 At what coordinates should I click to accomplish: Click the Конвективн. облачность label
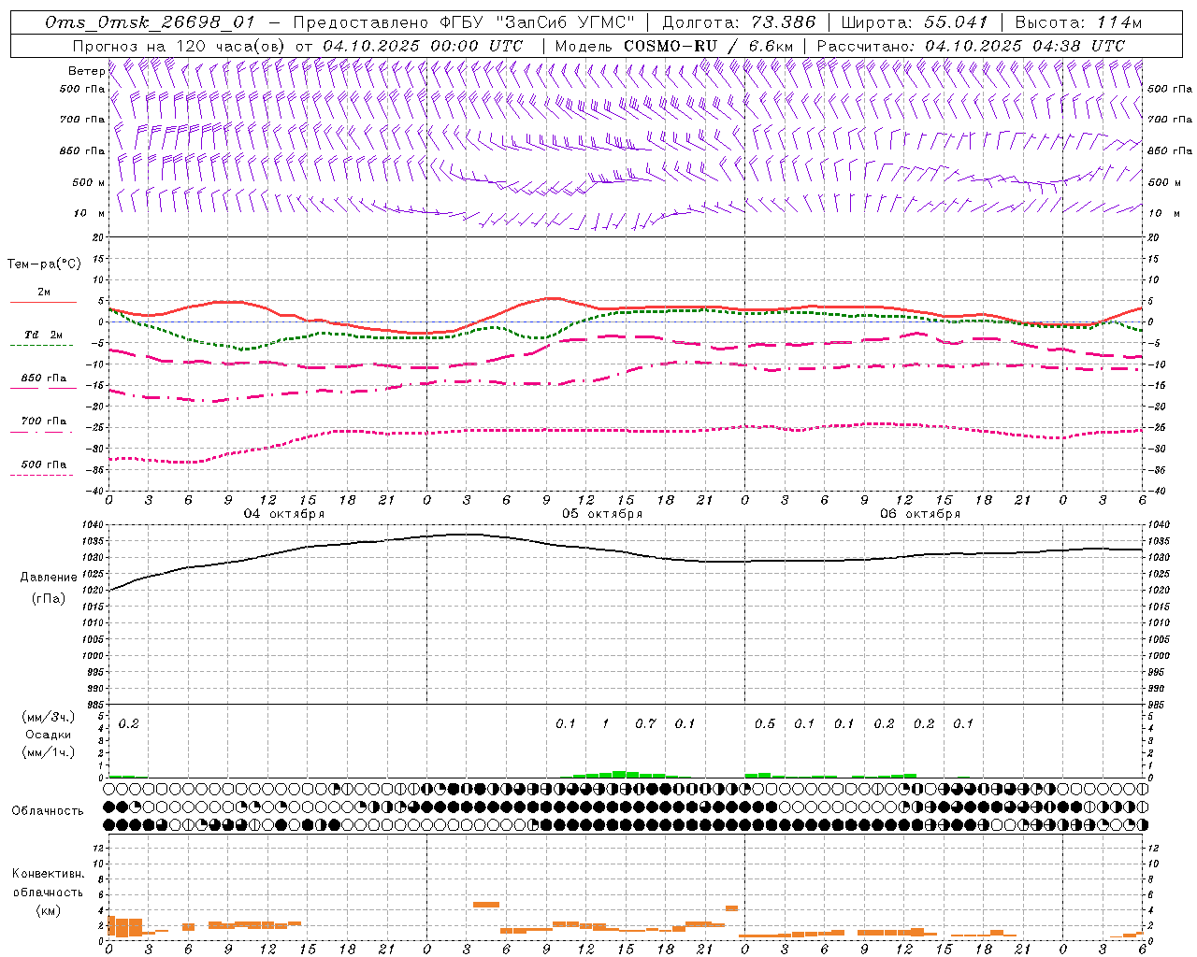(x=49, y=883)
